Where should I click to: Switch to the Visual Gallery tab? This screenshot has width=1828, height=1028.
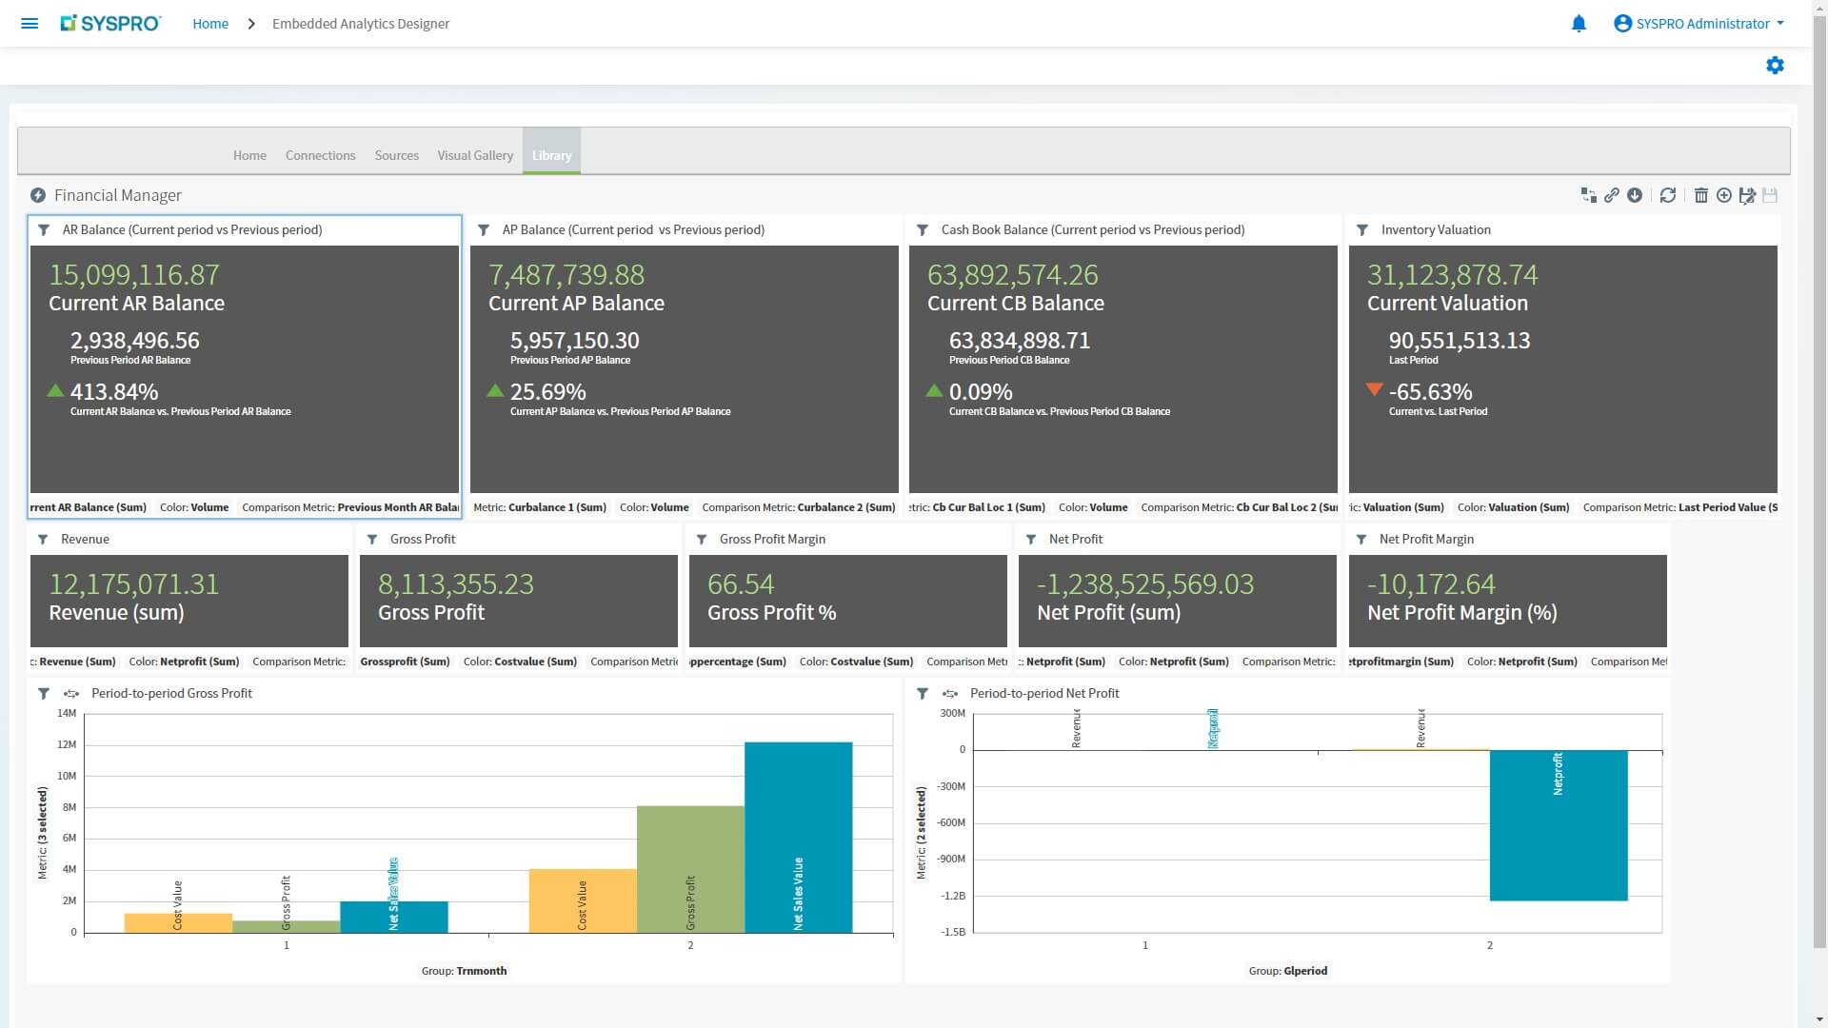(x=475, y=155)
